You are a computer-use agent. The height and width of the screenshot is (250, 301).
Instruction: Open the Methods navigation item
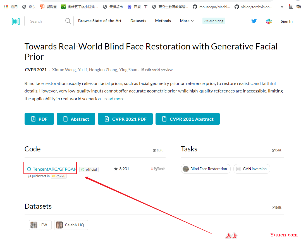[x=163, y=21]
